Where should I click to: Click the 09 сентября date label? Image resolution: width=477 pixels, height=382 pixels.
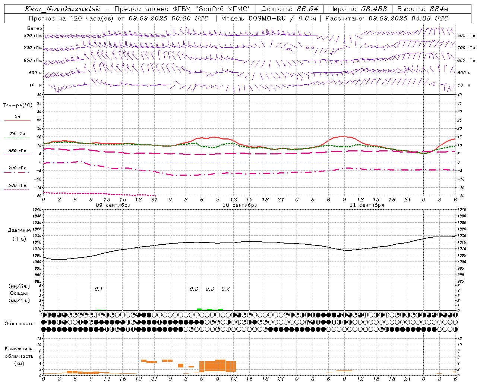[113, 205]
